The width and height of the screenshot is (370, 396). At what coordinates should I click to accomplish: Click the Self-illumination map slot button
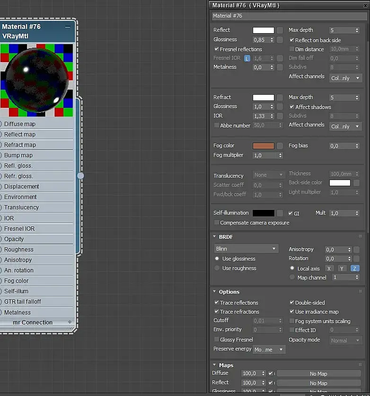[280, 213]
